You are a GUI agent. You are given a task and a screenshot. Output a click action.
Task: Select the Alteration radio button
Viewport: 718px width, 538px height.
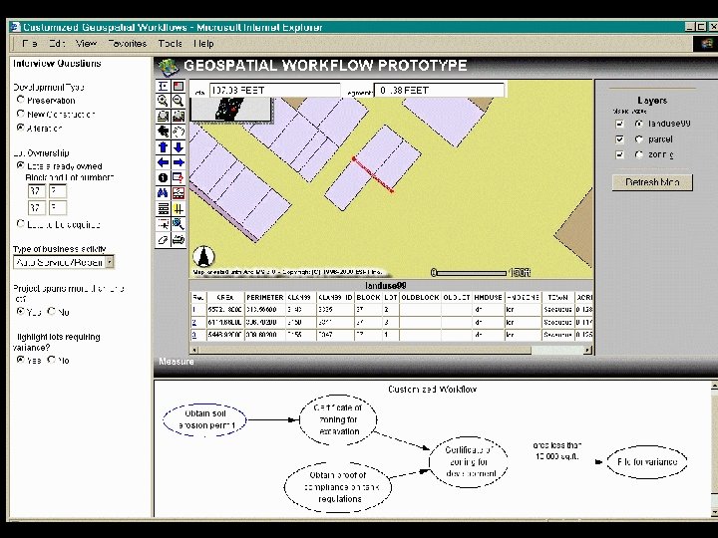coord(20,128)
